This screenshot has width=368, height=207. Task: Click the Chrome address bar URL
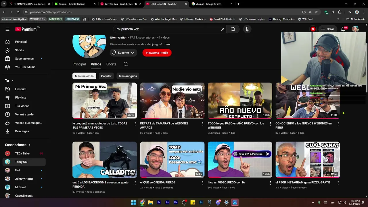(51, 12)
